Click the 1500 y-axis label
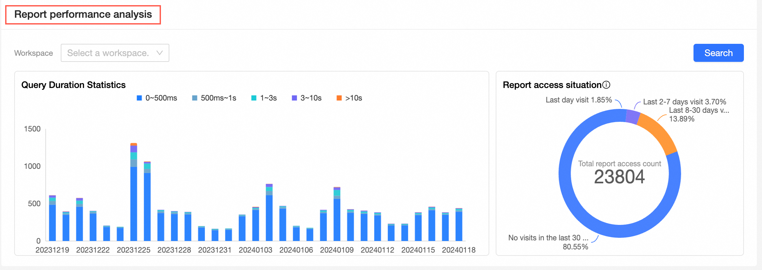 tap(32, 129)
